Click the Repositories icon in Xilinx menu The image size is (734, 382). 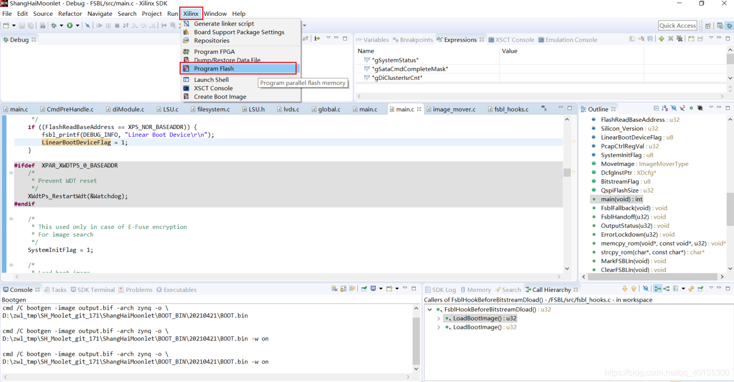point(186,40)
